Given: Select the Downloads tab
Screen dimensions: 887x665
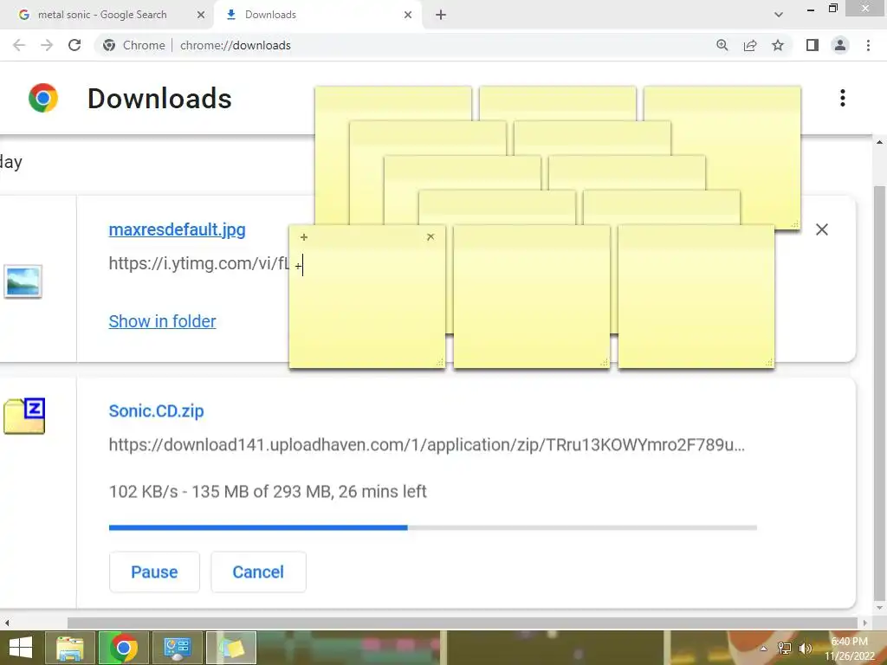Looking at the screenshot, I should point(318,15).
